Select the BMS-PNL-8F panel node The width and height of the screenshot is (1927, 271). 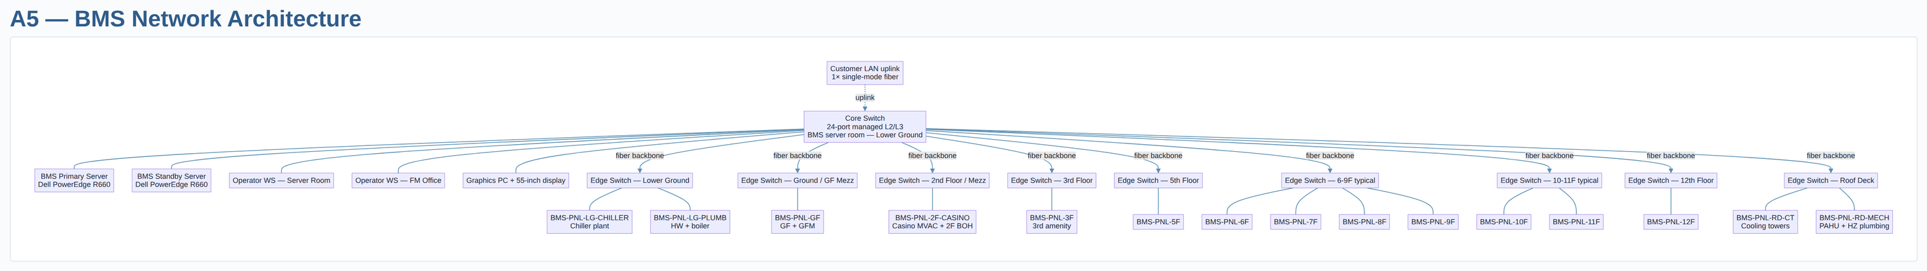[x=1364, y=222]
